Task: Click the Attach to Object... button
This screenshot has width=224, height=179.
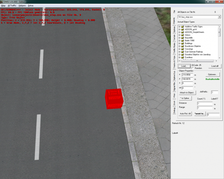Action: click(x=187, y=93)
